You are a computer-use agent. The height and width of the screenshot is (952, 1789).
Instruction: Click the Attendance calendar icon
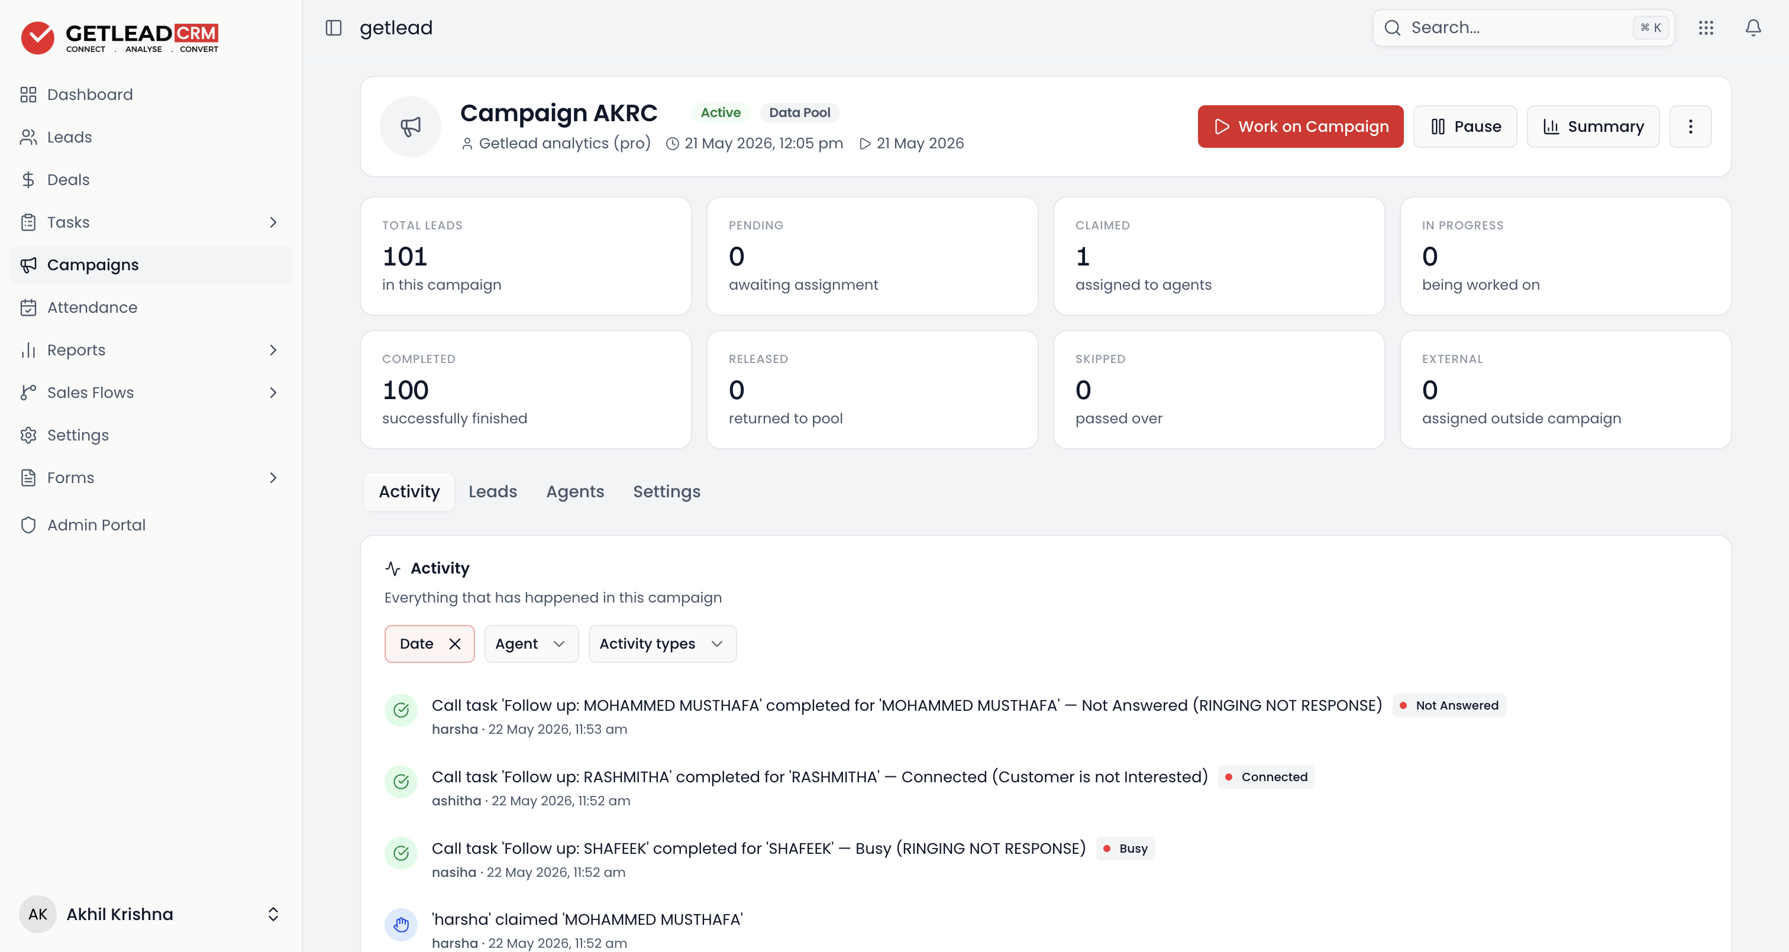coord(28,307)
